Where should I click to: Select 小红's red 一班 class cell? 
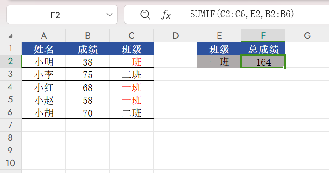pos(131,87)
